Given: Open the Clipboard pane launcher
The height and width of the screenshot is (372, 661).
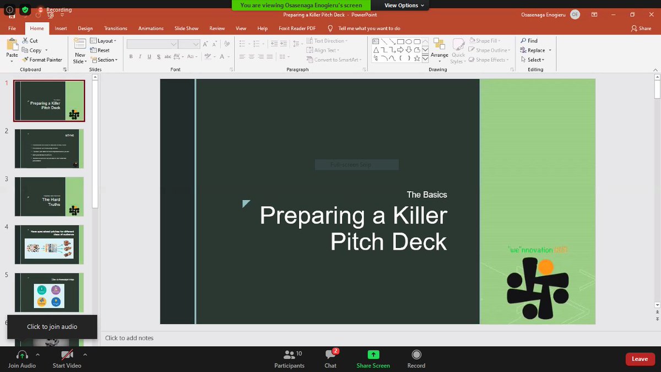Looking at the screenshot, I should tap(65, 69).
